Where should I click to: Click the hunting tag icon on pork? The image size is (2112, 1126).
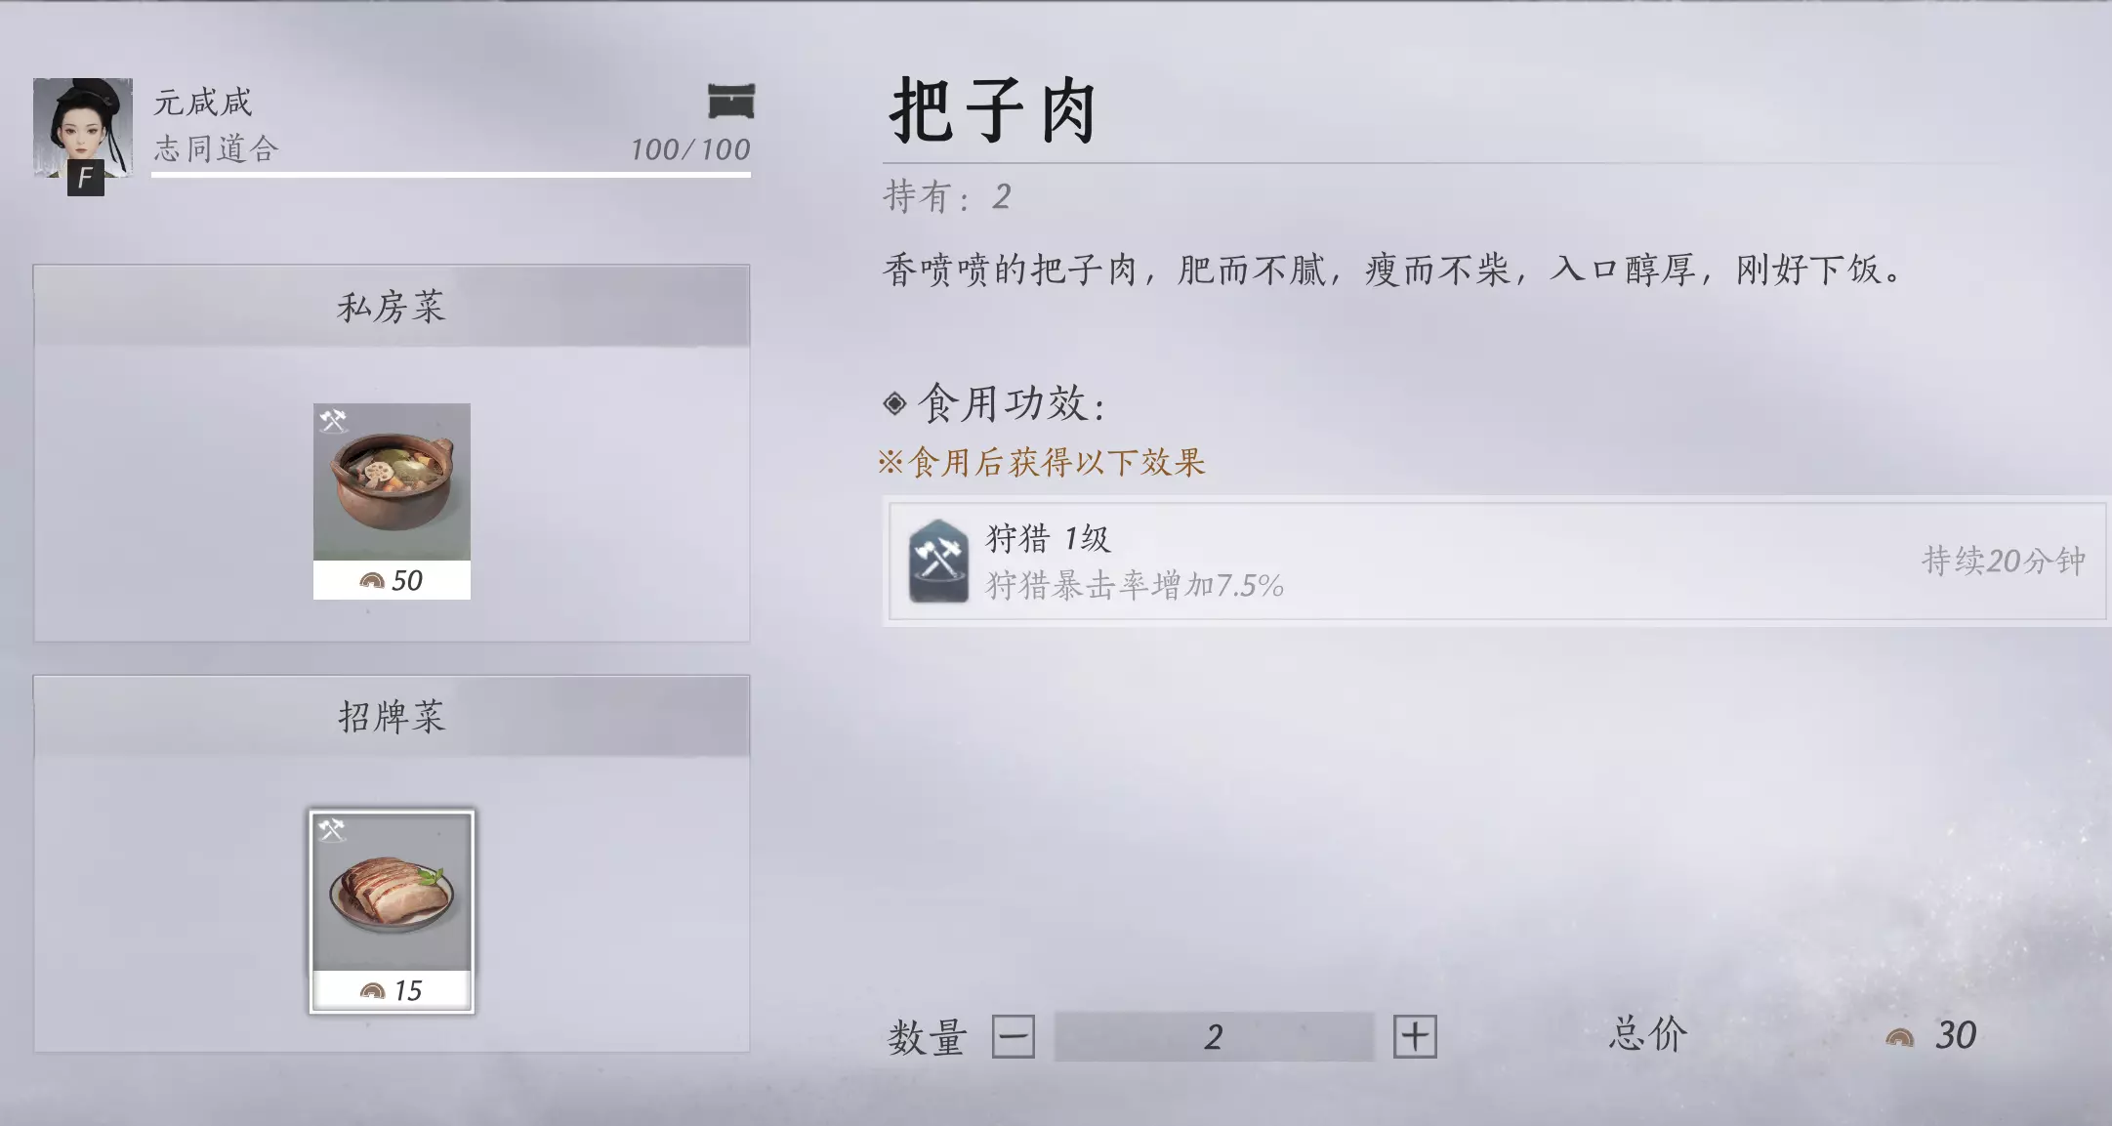(x=332, y=829)
